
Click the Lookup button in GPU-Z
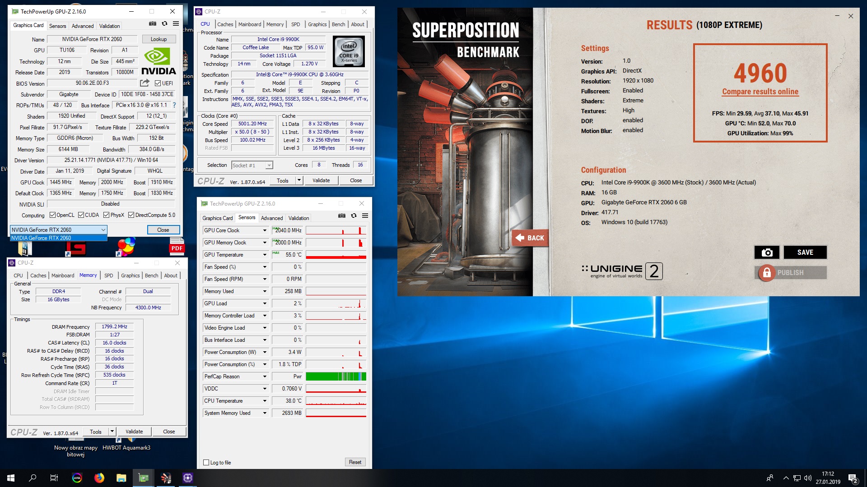[158, 39]
